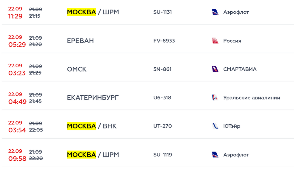Image resolution: width=294 pixels, height=169 pixels.
Task: Click destination ЕКАТЕРИНБУРГ
Action: pos(93,98)
